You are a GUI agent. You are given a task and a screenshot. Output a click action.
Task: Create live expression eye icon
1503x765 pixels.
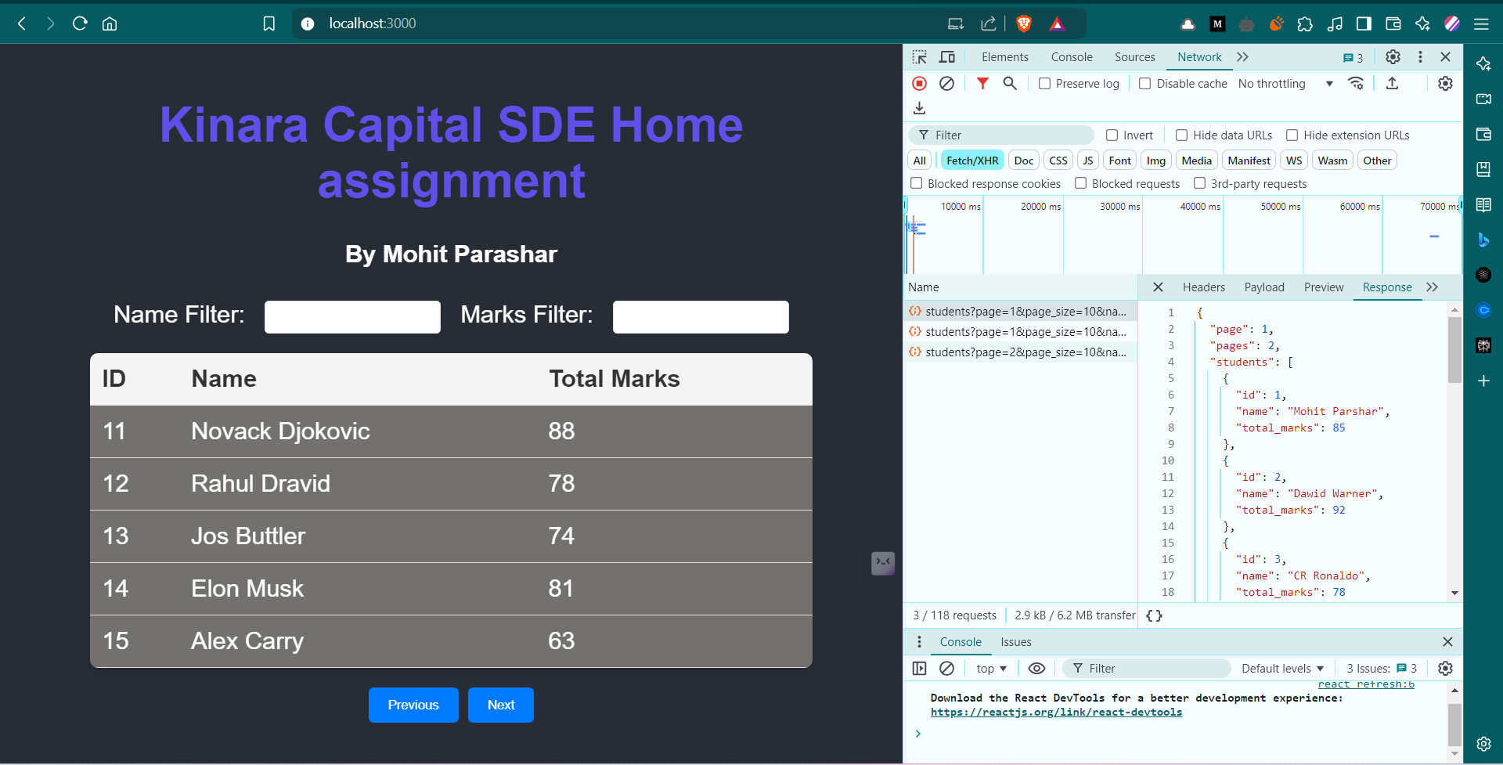click(1036, 668)
